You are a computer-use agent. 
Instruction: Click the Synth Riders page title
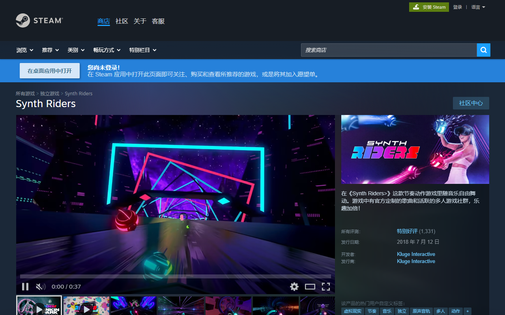coord(46,104)
